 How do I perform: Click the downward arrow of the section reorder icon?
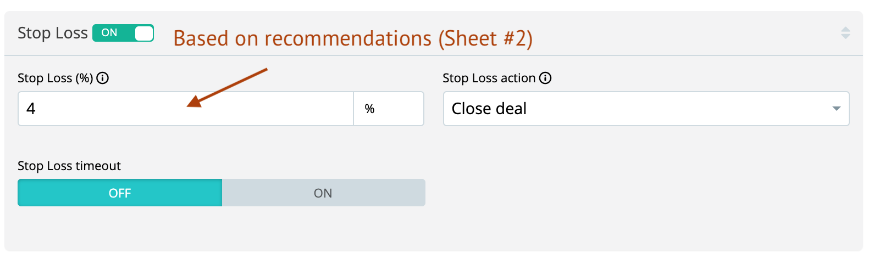click(845, 37)
